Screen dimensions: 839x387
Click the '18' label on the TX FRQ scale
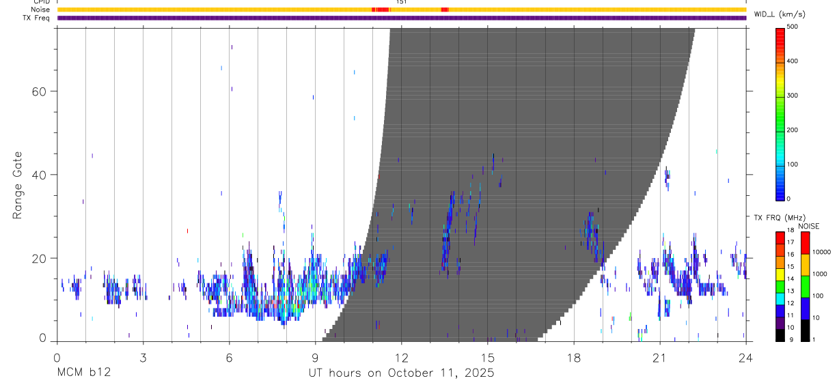point(790,230)
